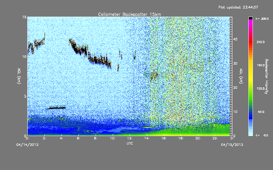Select the "Backscatter Intensity" colorbar label
This screenshot has width=273, height=170.
267,76
